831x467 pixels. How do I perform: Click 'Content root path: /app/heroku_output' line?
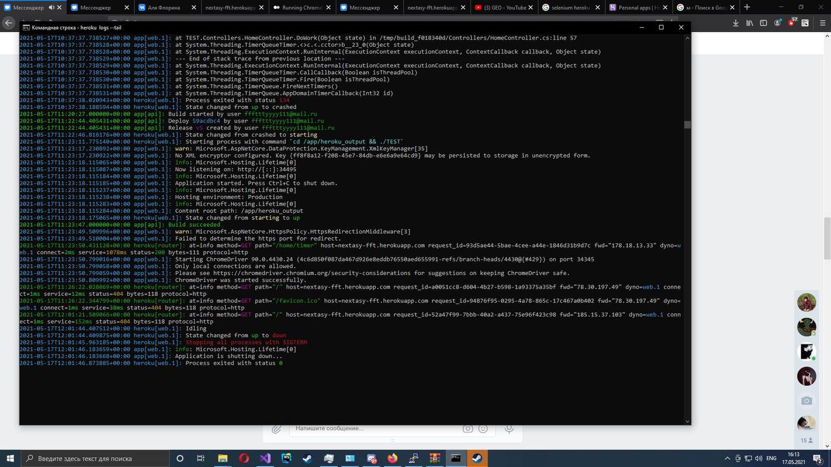tap(239, 210)
